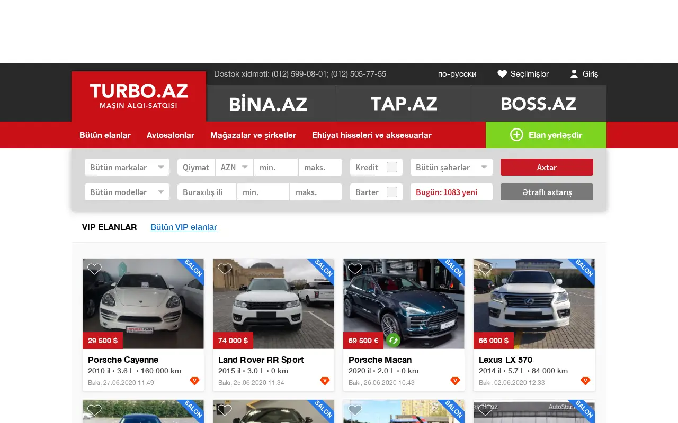Click the heart on the Land Rover RR Sport card
Viewport: 678px width, 423px height.
225,269
